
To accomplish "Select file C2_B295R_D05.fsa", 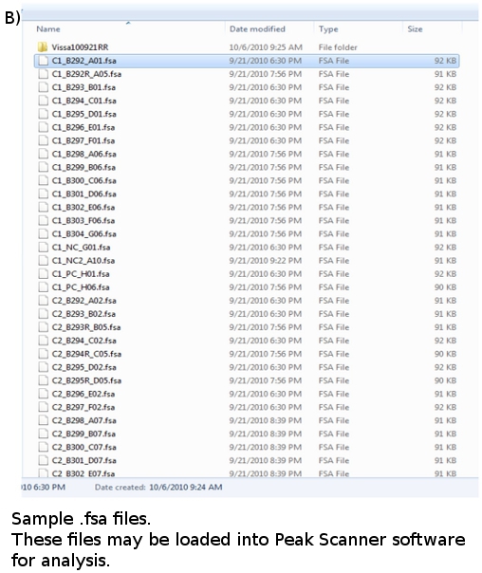I will (x=86, y=380).
